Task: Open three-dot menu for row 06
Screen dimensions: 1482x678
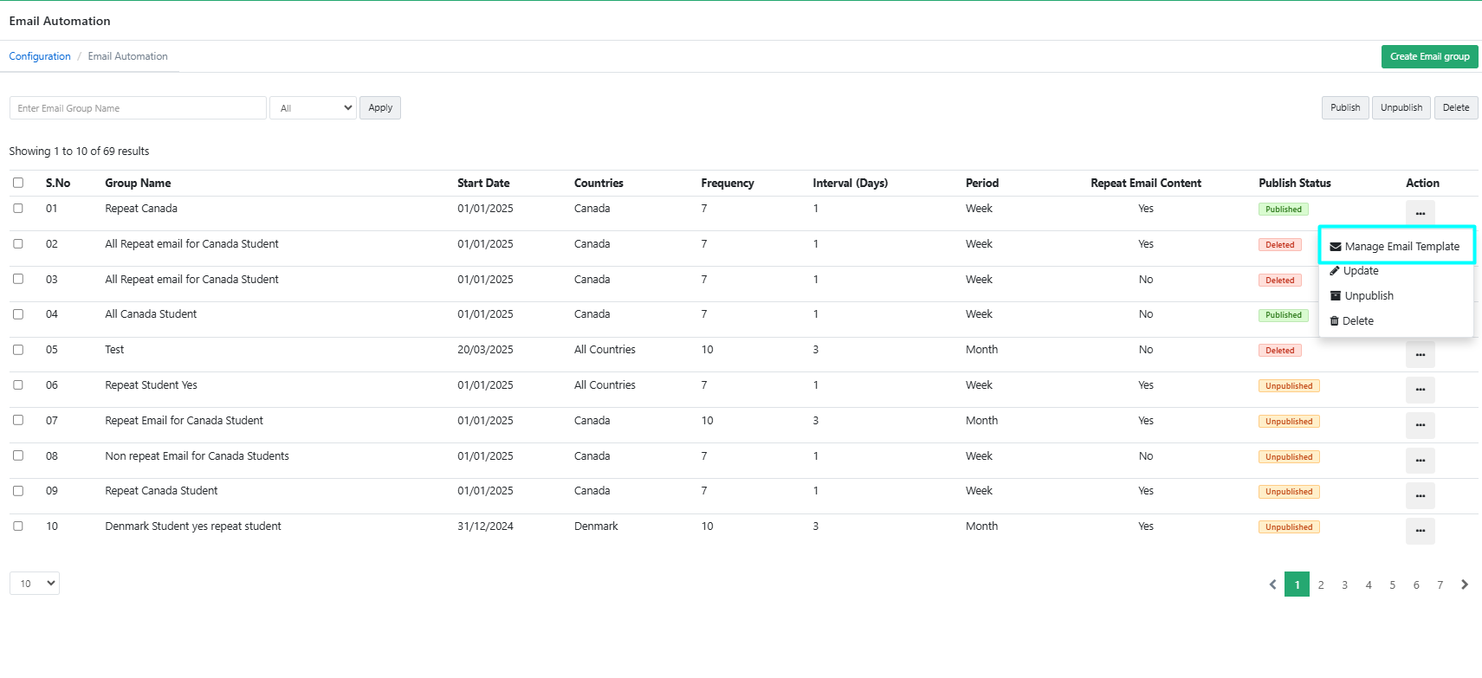Action: click(x=1420, y=390)
